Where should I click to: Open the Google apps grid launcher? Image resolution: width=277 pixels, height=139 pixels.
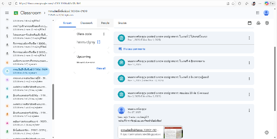coord(257,13)
